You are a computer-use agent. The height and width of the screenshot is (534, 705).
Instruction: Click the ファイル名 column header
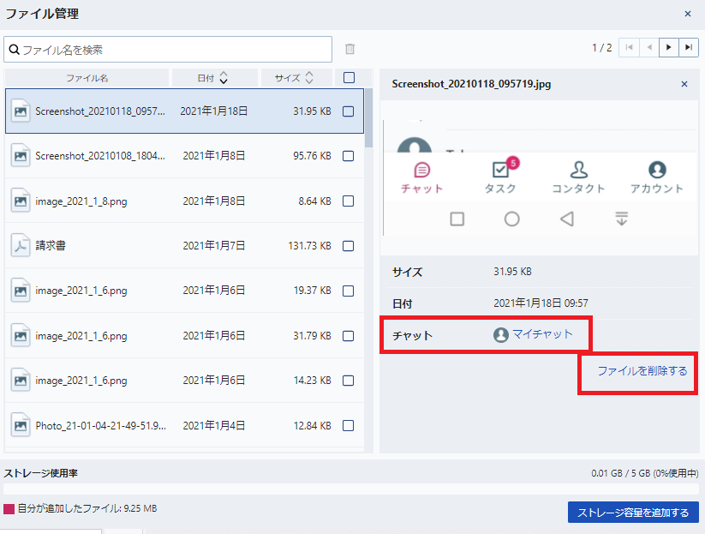87,78
